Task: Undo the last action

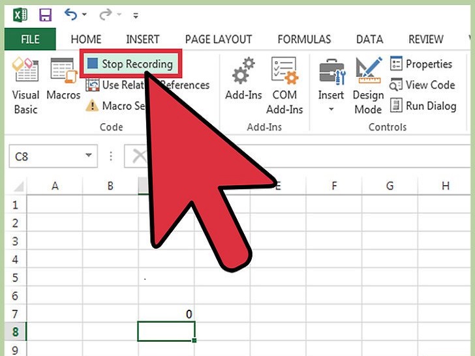Action: tap(70, 14)
